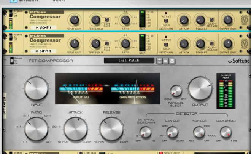
Task: Click the large RELEASE knob on FET Compressor
Action: (111, 129)
